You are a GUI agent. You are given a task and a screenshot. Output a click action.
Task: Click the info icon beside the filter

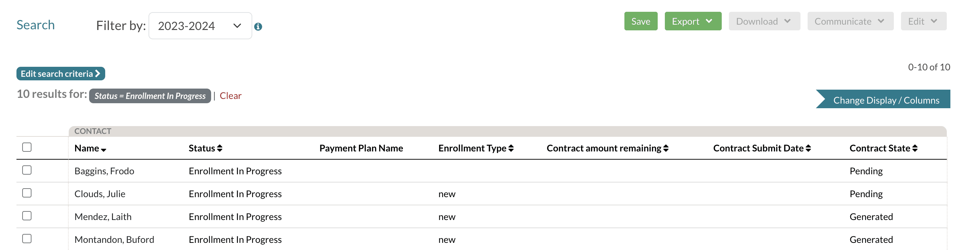point(258,27)
